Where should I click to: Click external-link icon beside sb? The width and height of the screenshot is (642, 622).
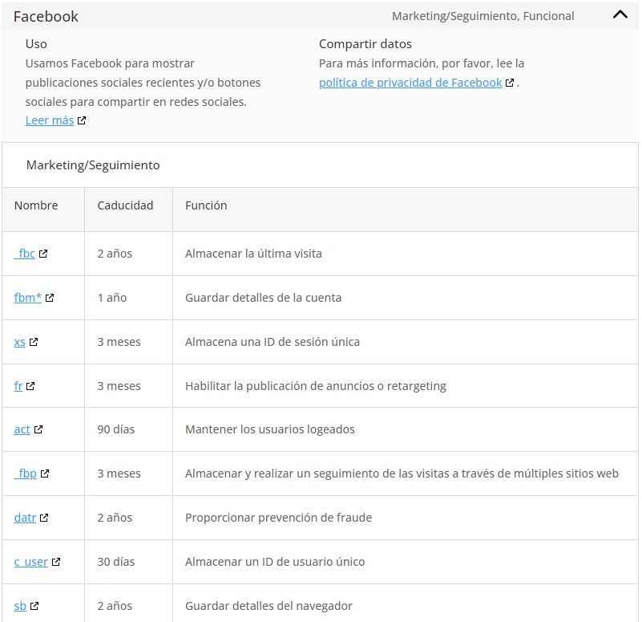[34, 606]
